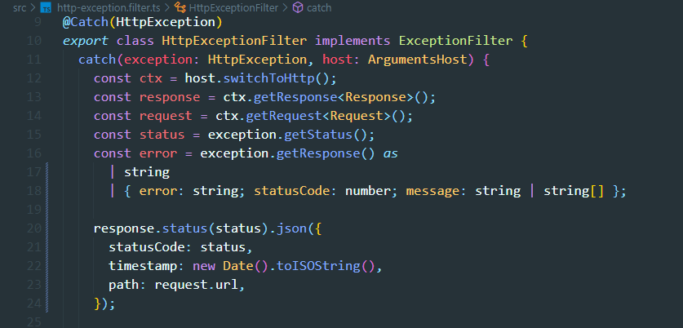Image resolution: width=683 pixels, height=328 pixels.
Task: Expand breadcrumb chevron after http-exception.filter.ts
Action: (166, 8)
